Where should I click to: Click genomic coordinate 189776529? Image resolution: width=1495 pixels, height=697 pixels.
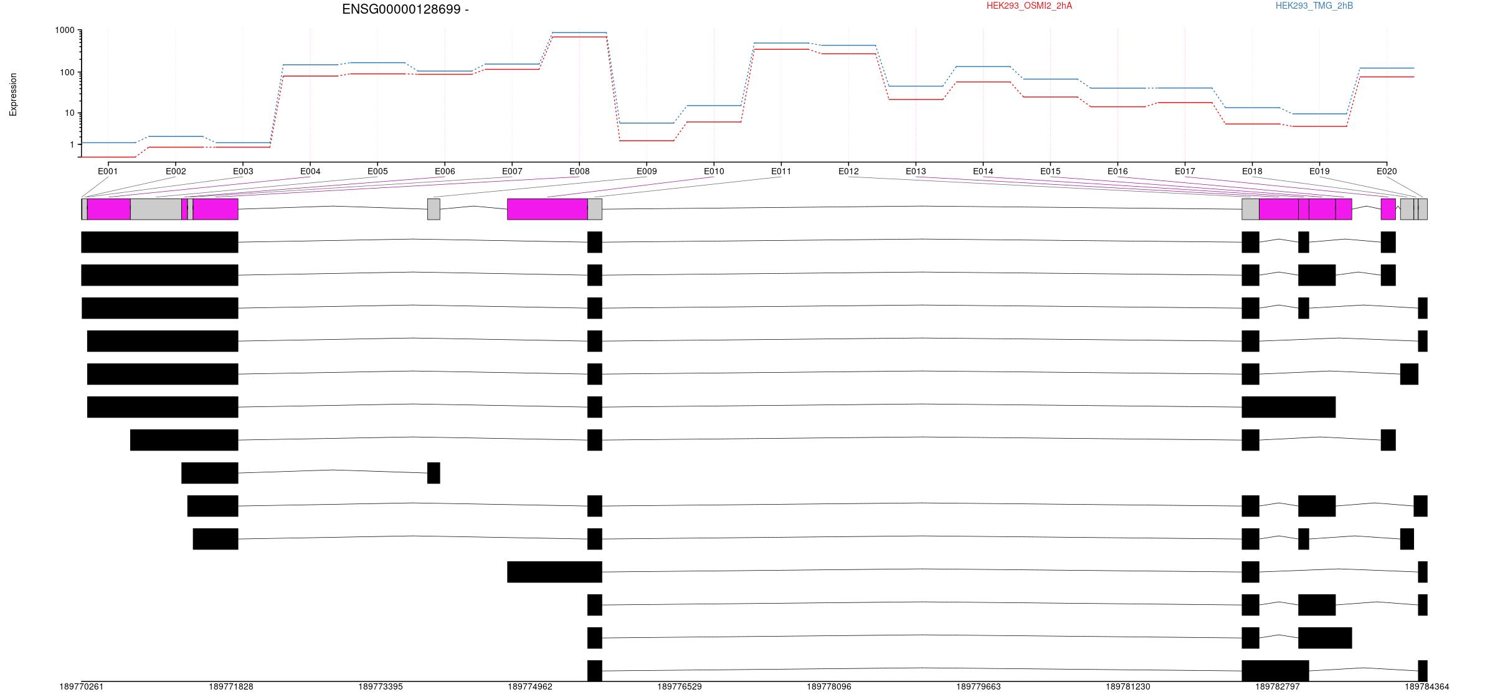(x=680, y=687)
